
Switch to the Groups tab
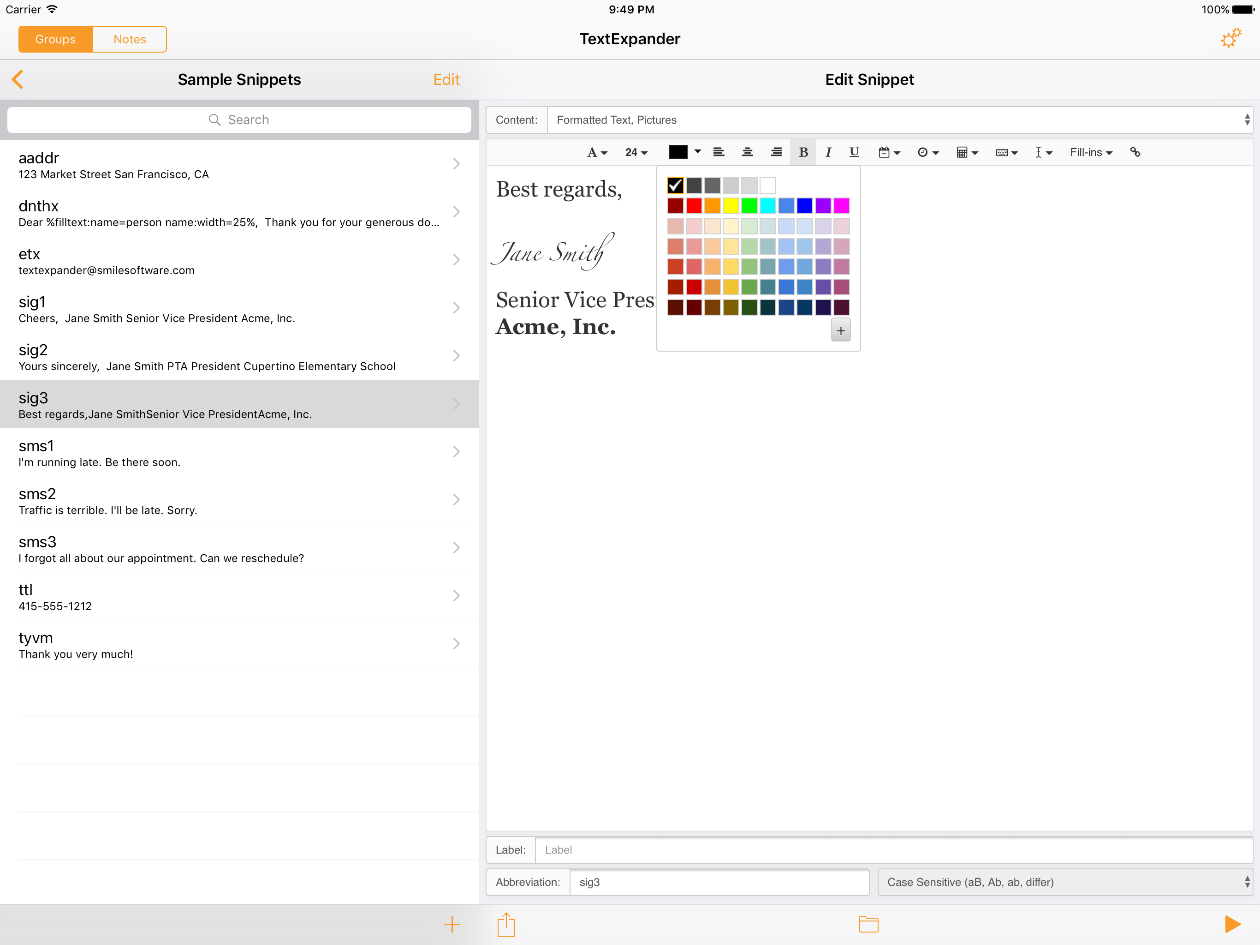[55, 39]
